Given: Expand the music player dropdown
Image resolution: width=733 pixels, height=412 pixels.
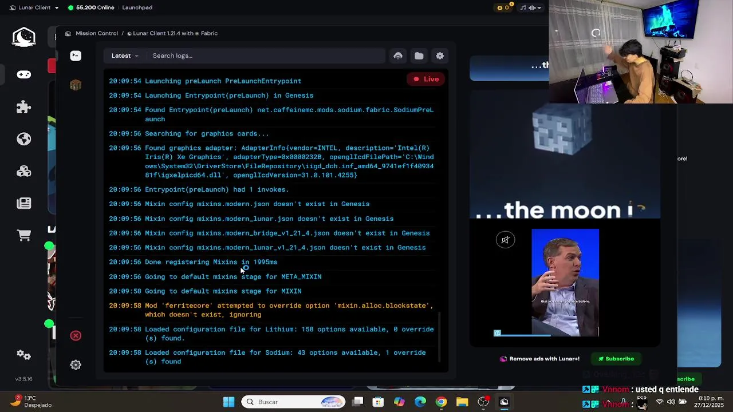Looking at the screenshot, I should point(532,7).
